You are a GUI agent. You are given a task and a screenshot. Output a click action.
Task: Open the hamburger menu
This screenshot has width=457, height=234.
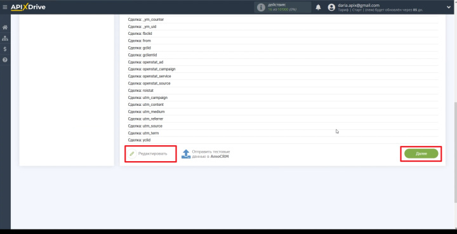5,7
